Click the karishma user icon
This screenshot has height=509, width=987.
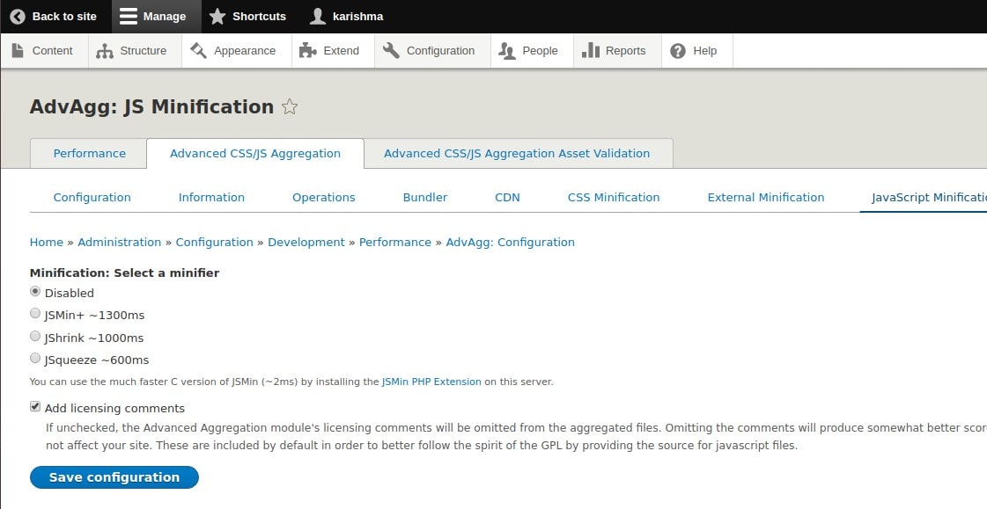click(318, 17)
